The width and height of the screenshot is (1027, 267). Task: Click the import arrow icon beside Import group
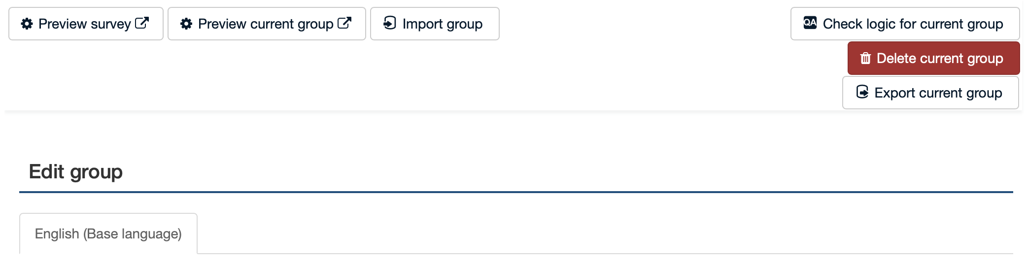coord(390,23)
